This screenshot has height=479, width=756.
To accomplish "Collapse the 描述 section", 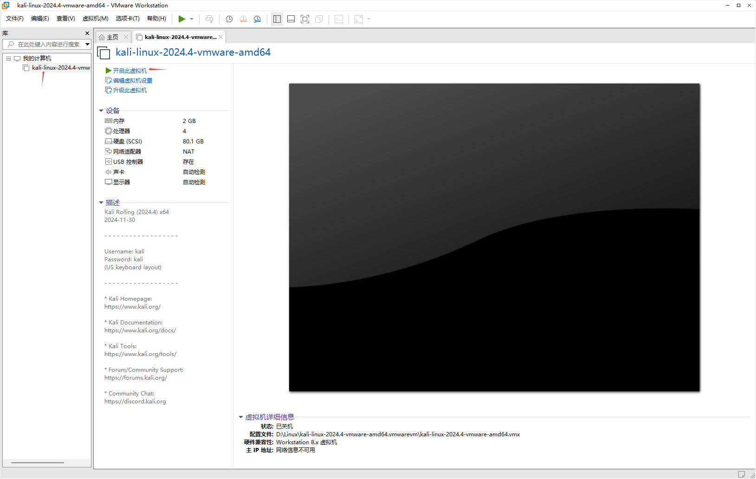I will (101, 202).
